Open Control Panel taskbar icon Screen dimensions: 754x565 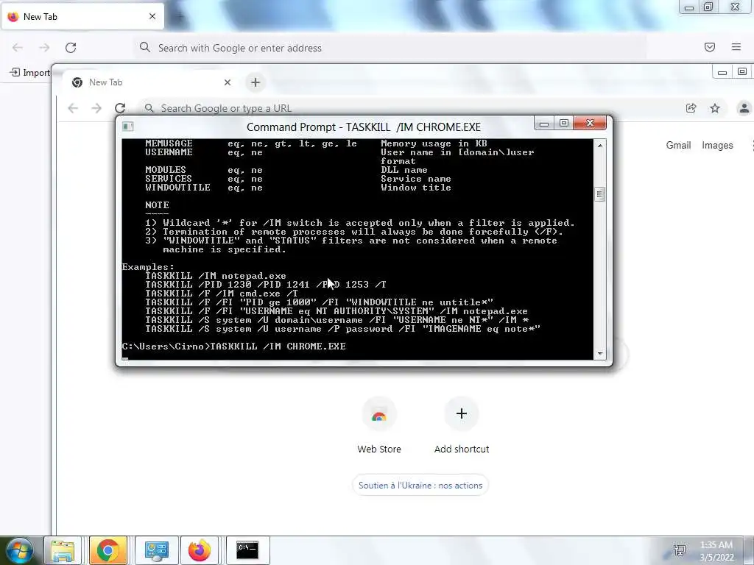tap(157, 550)
